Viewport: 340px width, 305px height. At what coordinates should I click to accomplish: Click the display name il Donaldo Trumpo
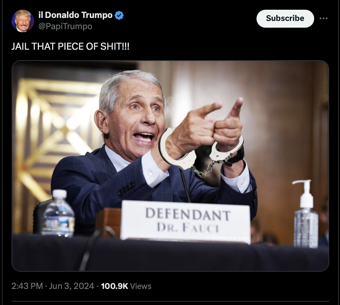[x=76, y=15]
